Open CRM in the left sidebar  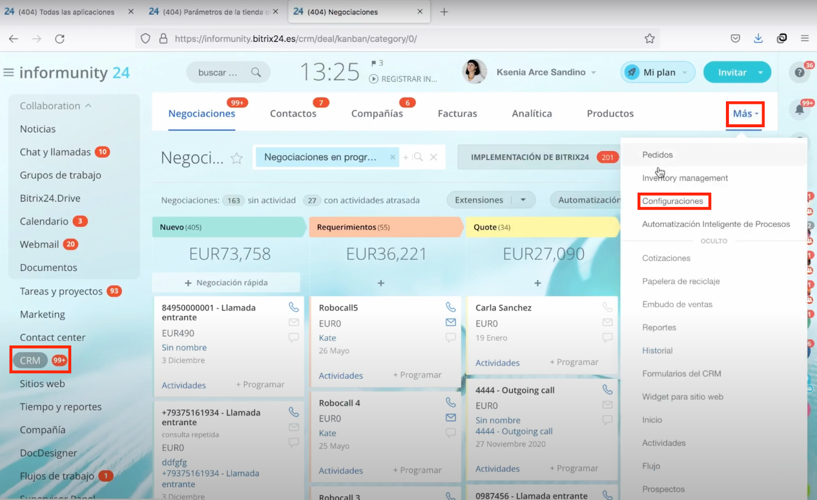pyautogui.click(x=30, y=360)
